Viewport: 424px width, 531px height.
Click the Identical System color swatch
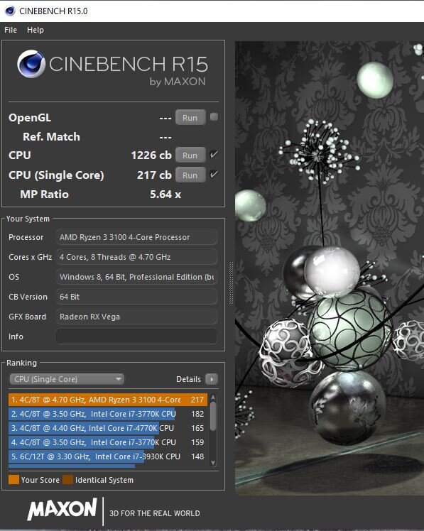pos(67,479)
